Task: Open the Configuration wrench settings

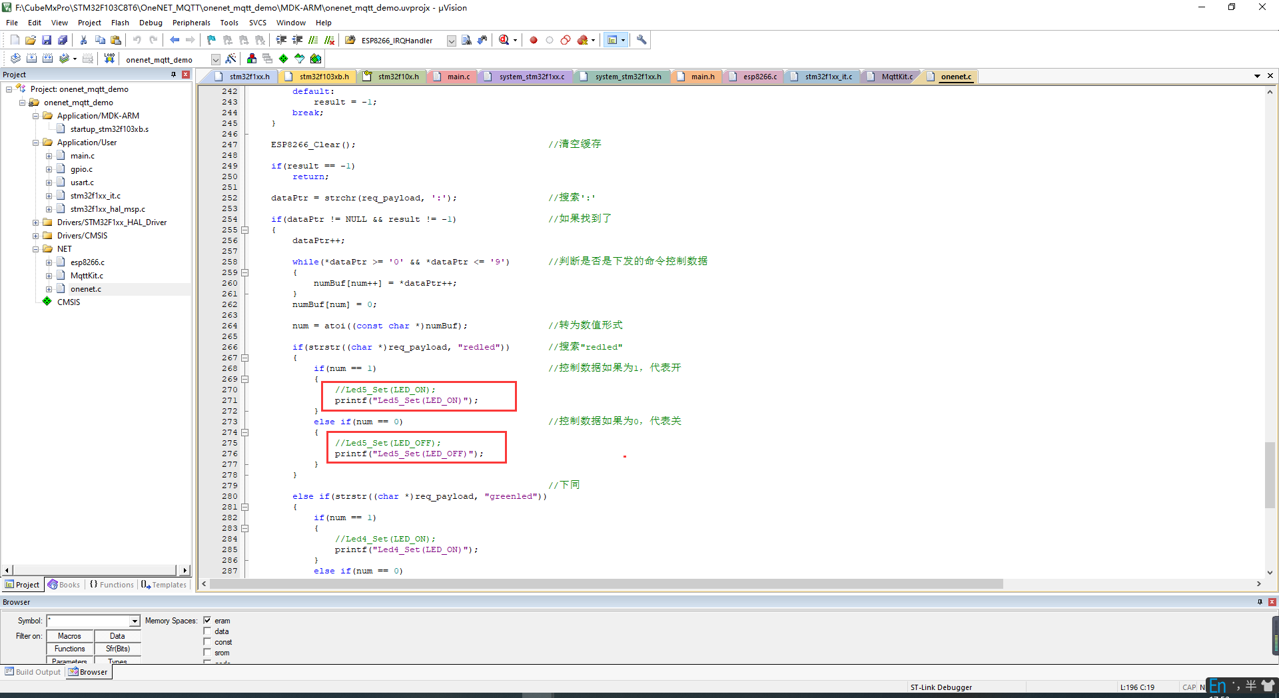Action: 640,40
